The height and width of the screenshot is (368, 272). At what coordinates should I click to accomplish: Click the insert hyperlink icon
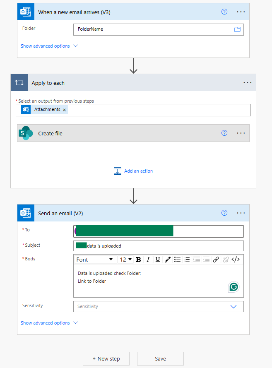click(216, 260)
